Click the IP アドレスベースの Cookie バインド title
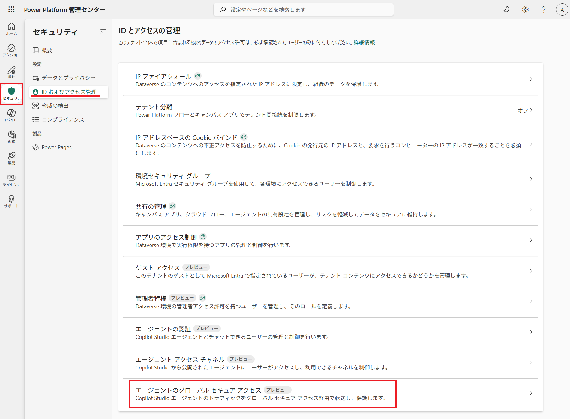Screen dimensions: 570x419 coord(187,137)
